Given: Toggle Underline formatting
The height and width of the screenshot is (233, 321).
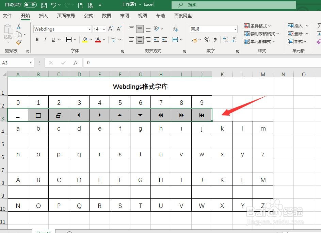Looking at the screenshot, I should [53, 40].
